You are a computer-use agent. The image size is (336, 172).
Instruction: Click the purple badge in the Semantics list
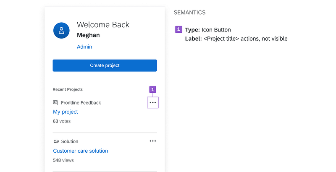click(x=178, y=30)
